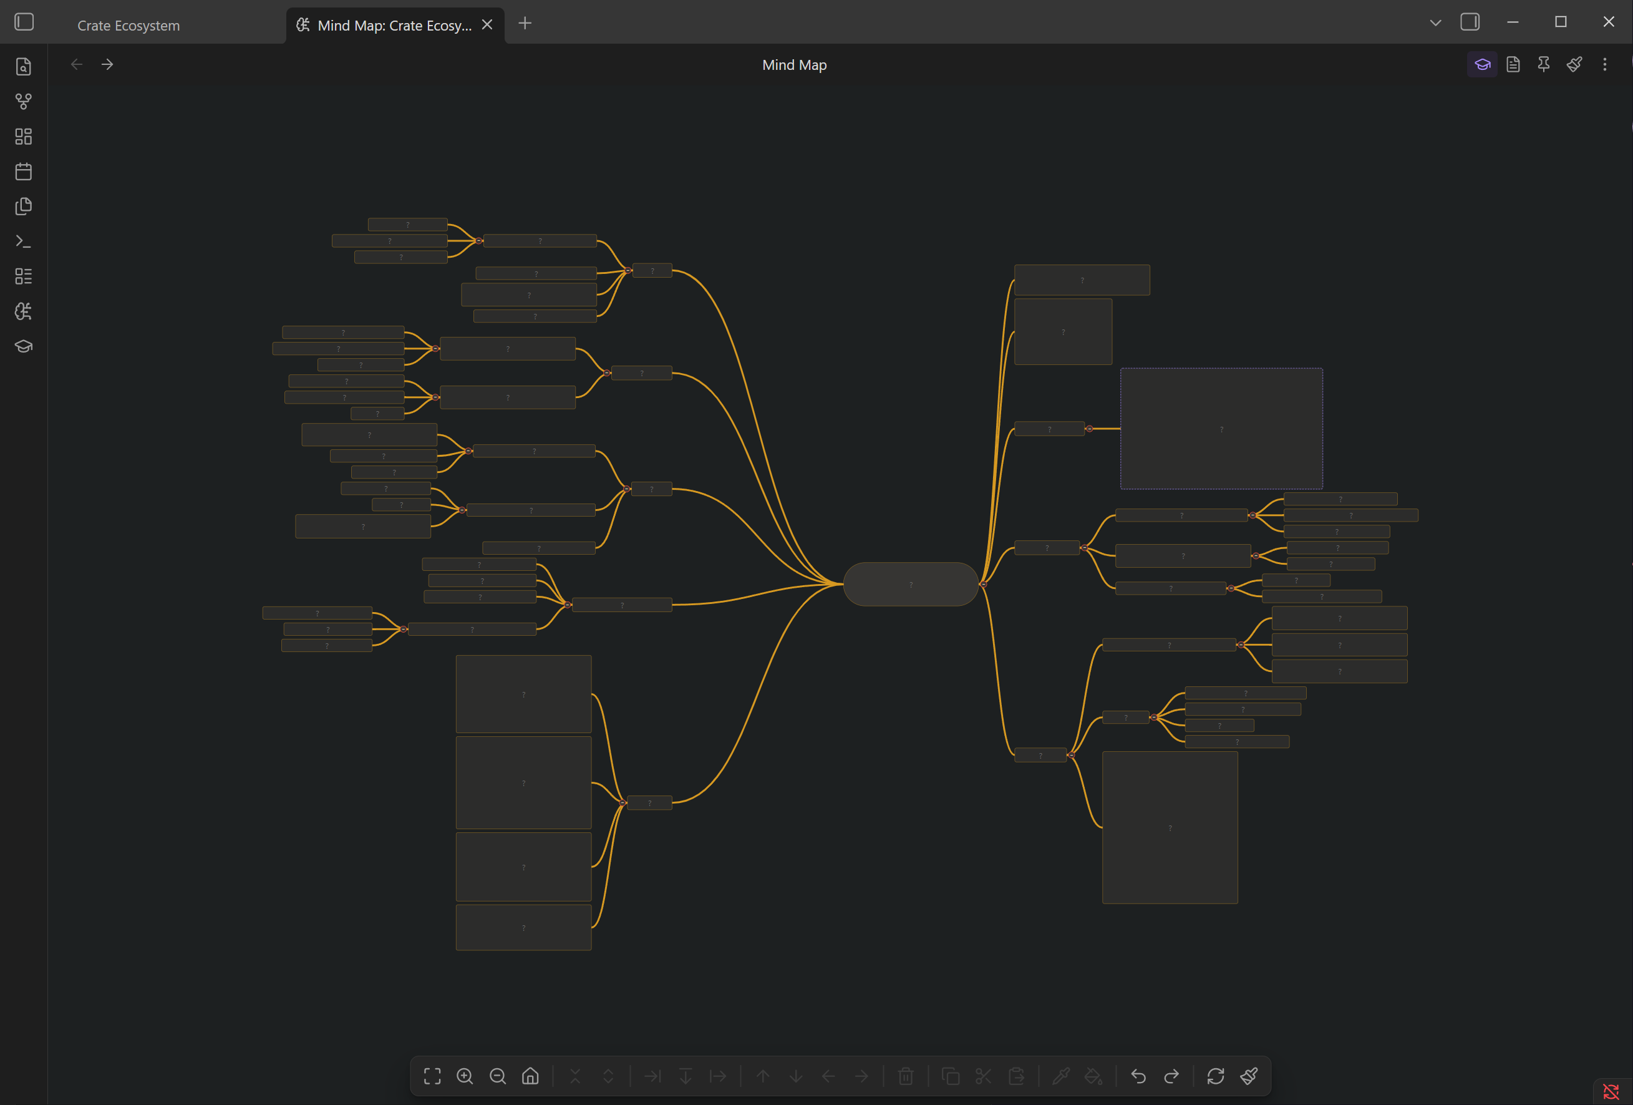This screenshot has width=1633, height=1105.
Task: Click the undo icon in the mind map toolbar
Action: tap(1138, 1076)
